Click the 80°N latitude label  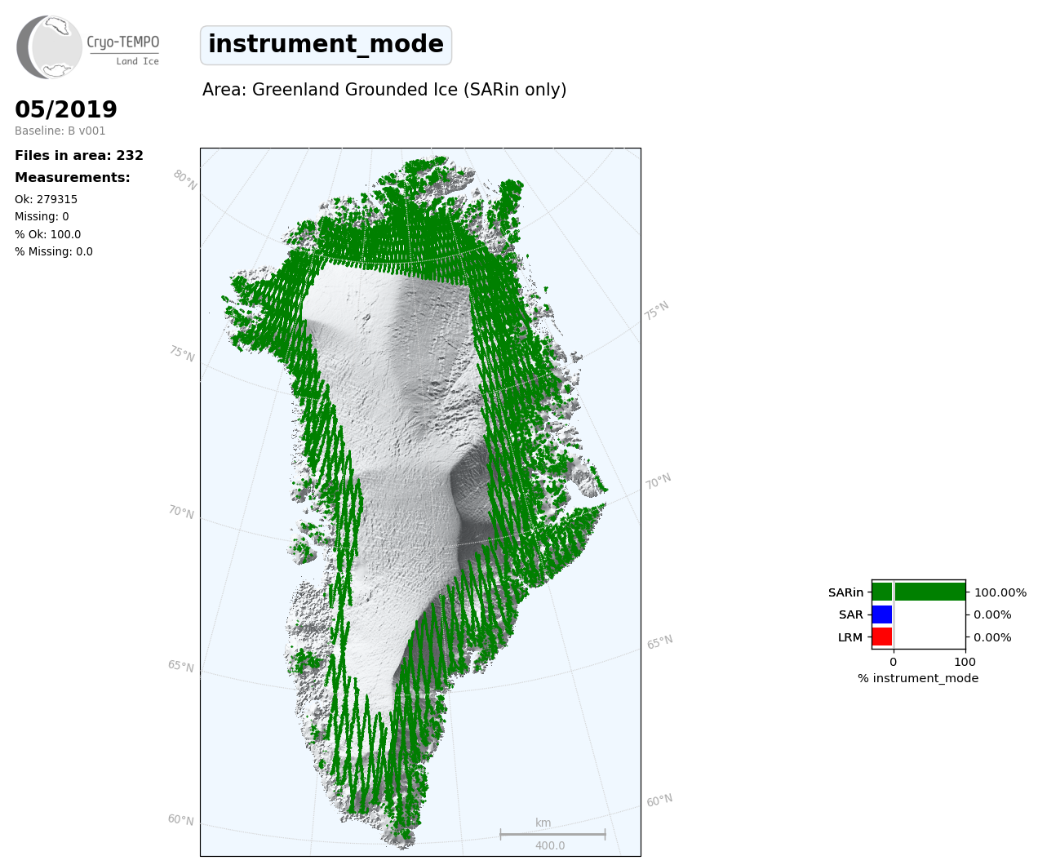(x=185, y=180)
